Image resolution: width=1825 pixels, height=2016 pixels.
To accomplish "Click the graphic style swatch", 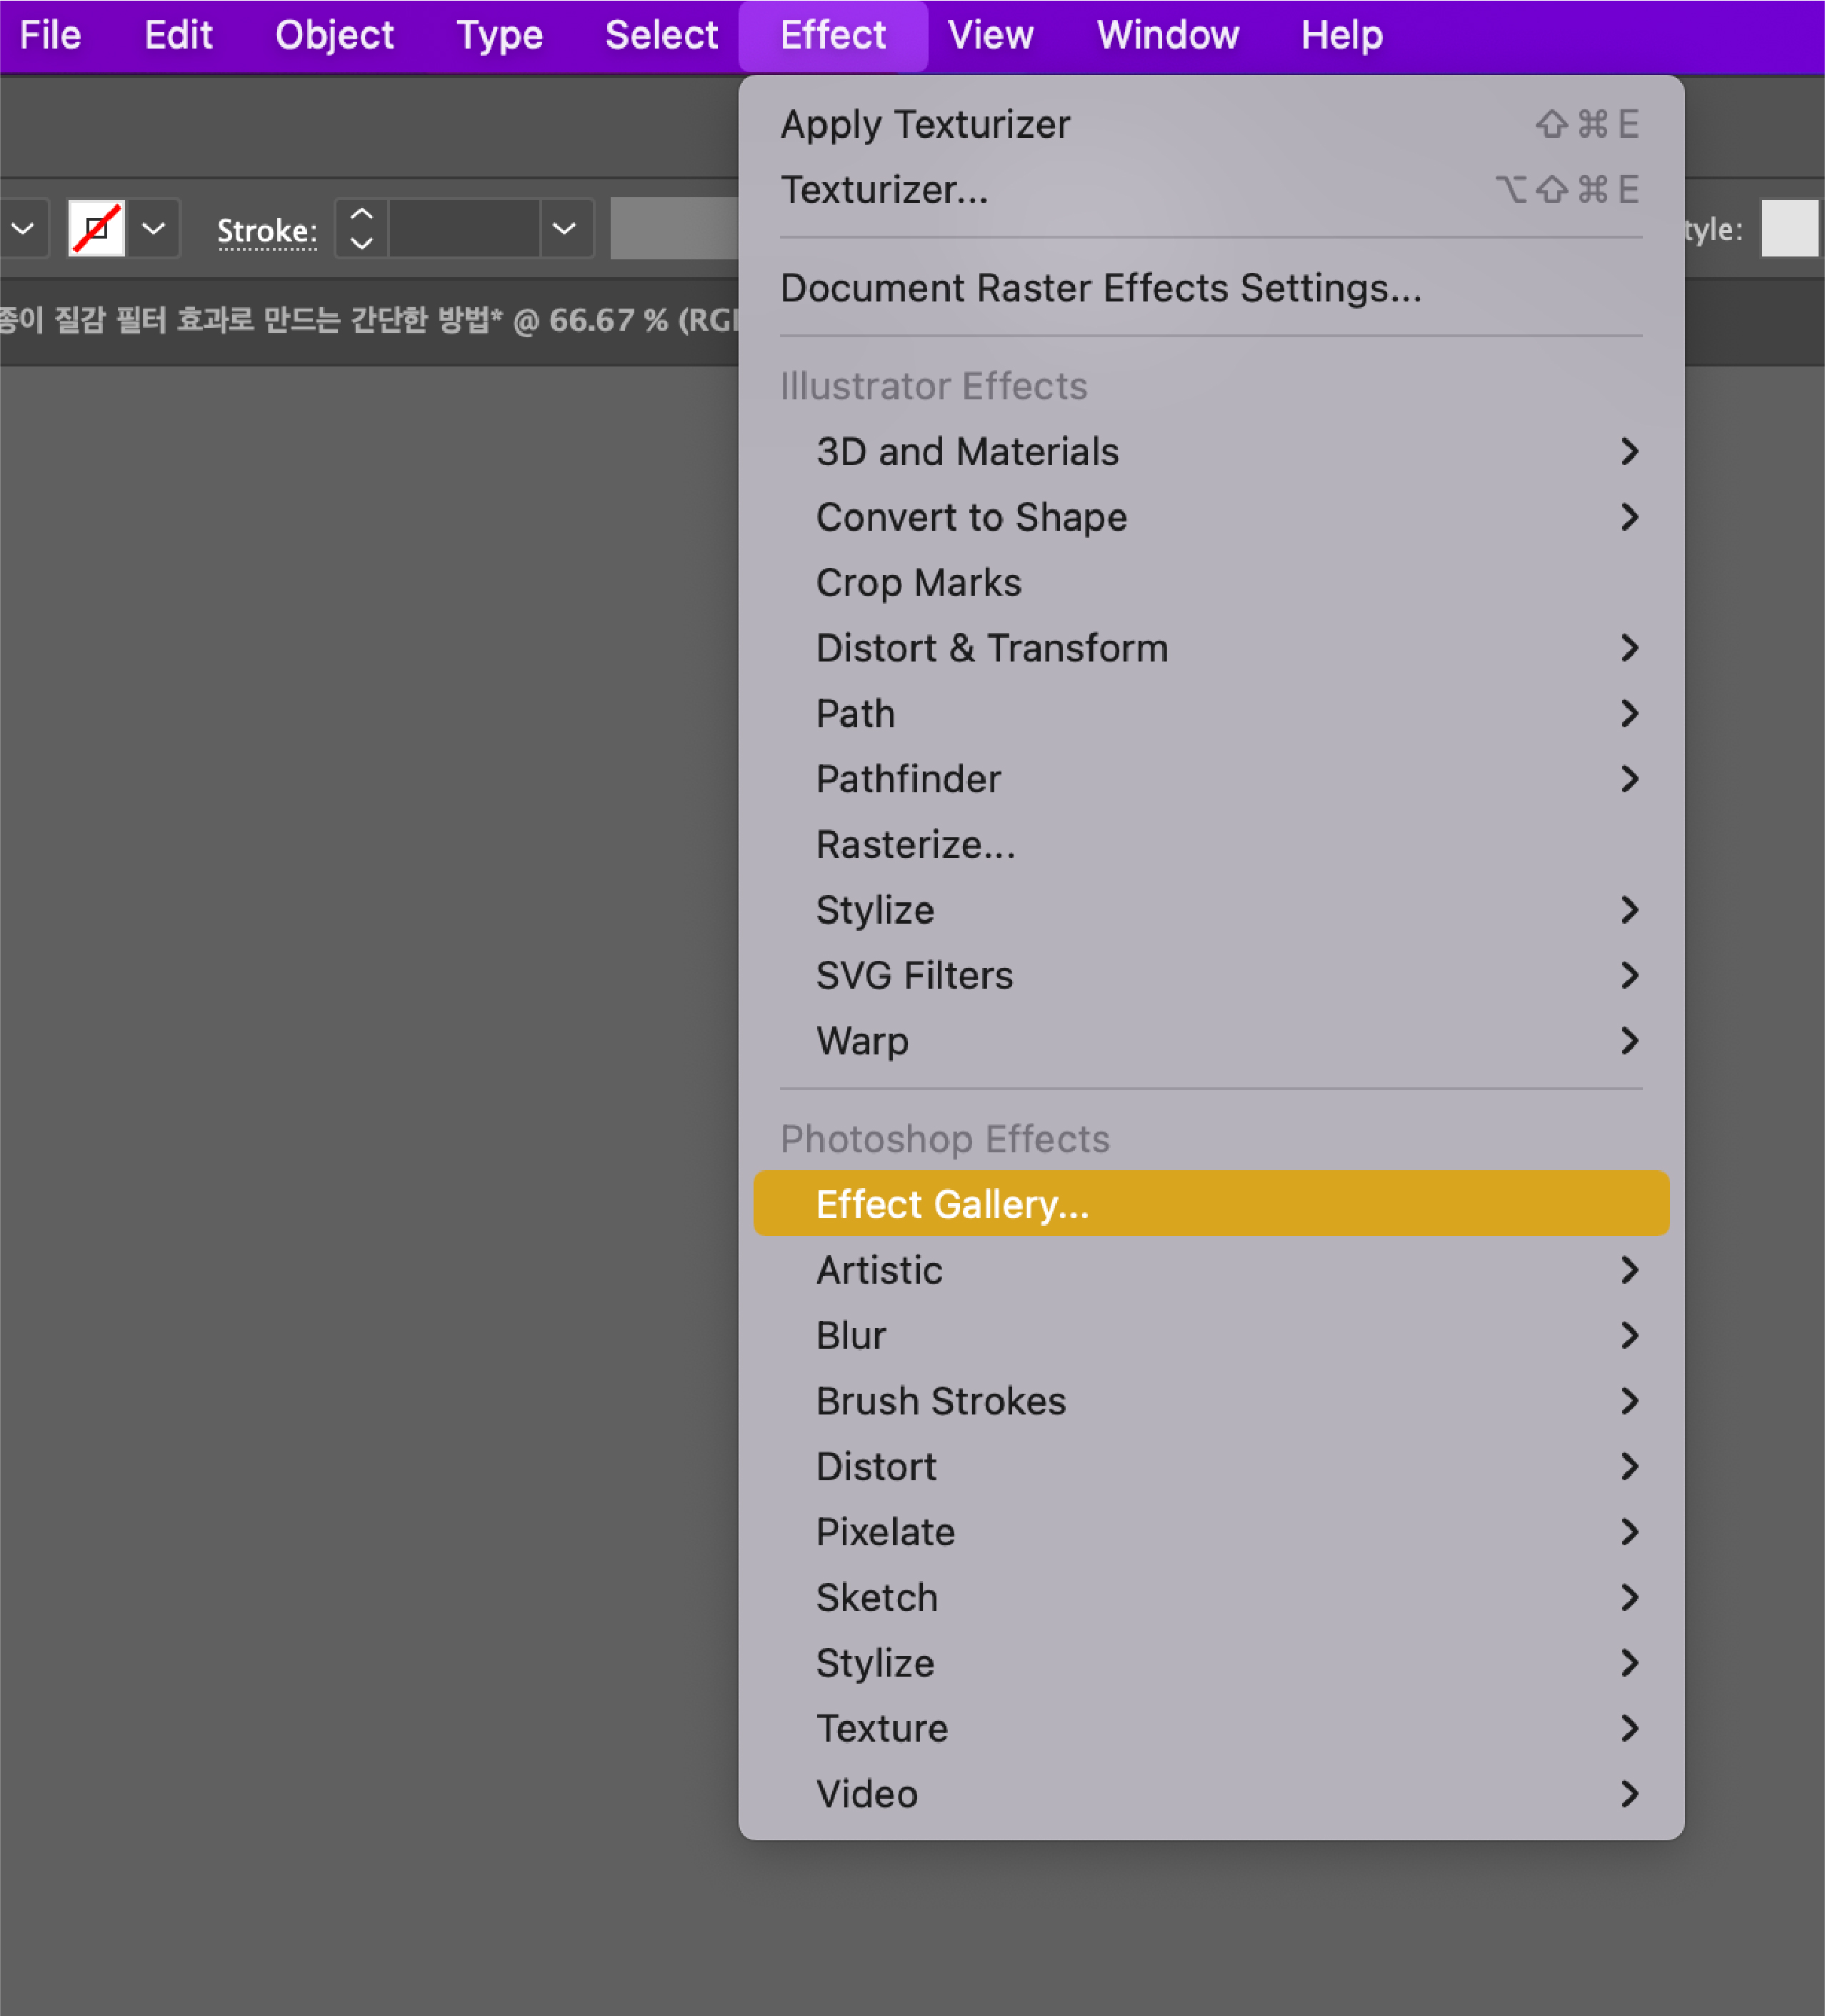I will click(1790, 229).
